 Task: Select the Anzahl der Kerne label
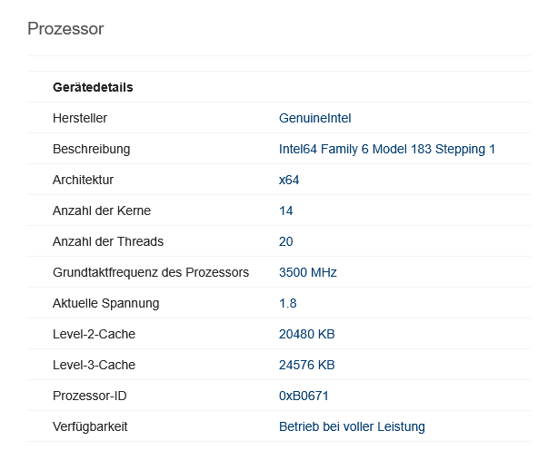[102, 210]
